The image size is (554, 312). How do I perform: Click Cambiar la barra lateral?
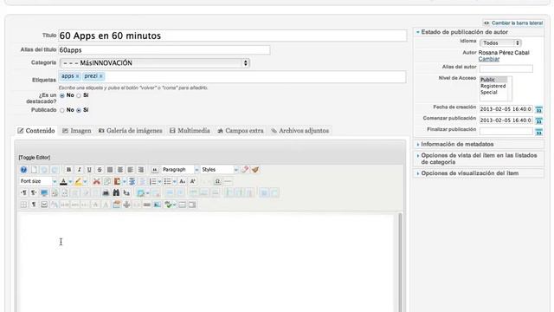[513, 23]
